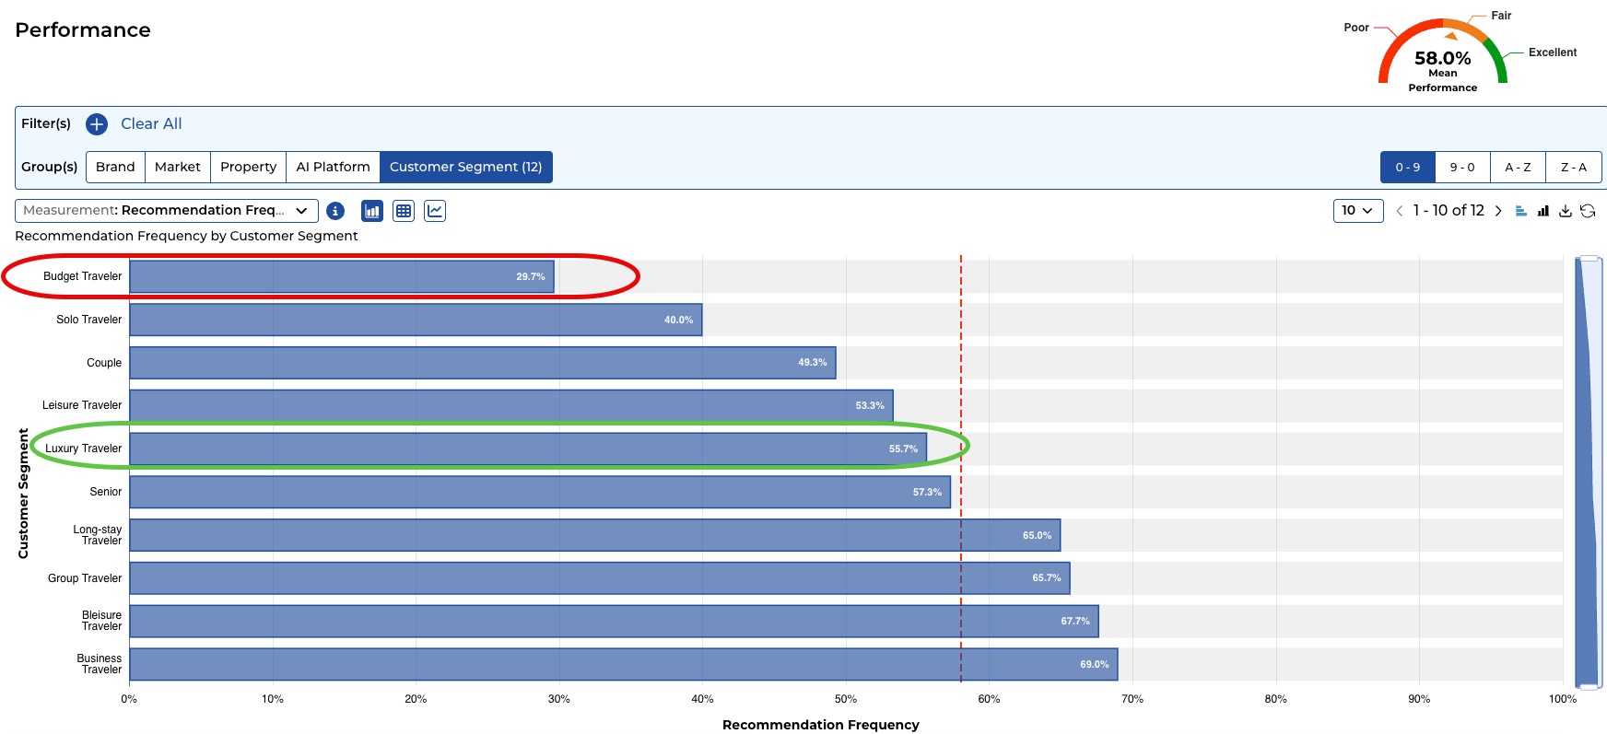Click the add filter plus icon

tap(97, 124)
